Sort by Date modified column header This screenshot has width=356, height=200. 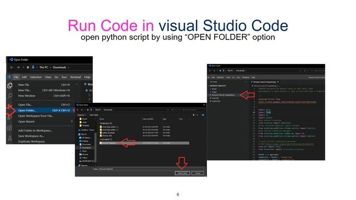148,119
